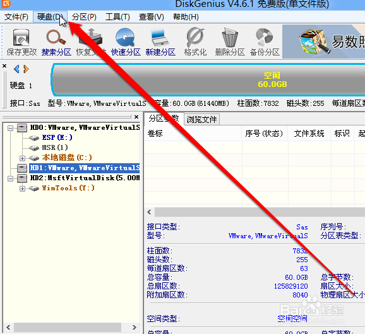Screen dimensions: 365x334
Task: Click the 易数 banner advertisement
Action: pyautogui.click(x=323, y=42)
